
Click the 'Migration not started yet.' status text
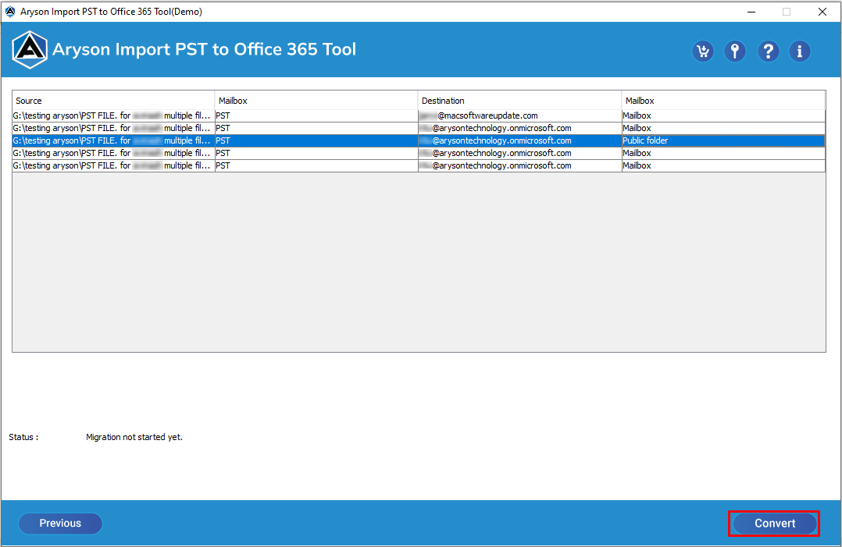[x=134, y=437]
